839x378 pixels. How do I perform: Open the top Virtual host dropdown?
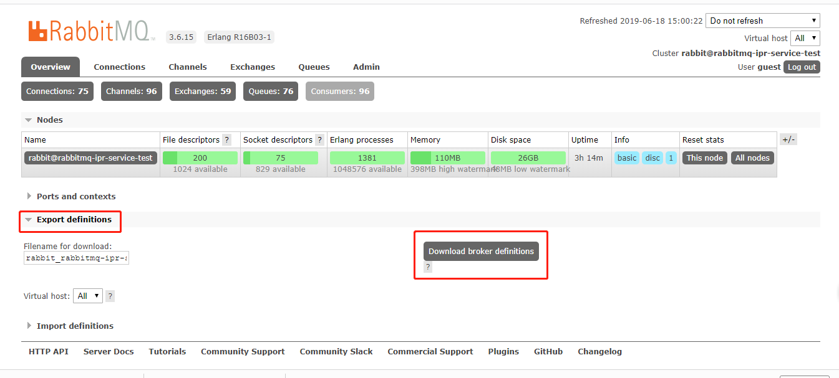coord(805,38)
